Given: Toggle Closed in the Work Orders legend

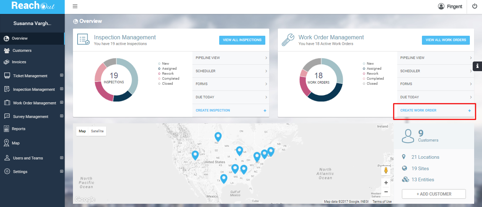Looking at the screenshot, I should point(370,84).
